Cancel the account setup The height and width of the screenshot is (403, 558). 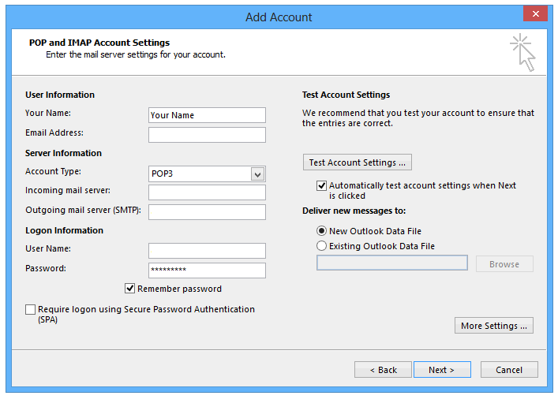pos(509,370)
